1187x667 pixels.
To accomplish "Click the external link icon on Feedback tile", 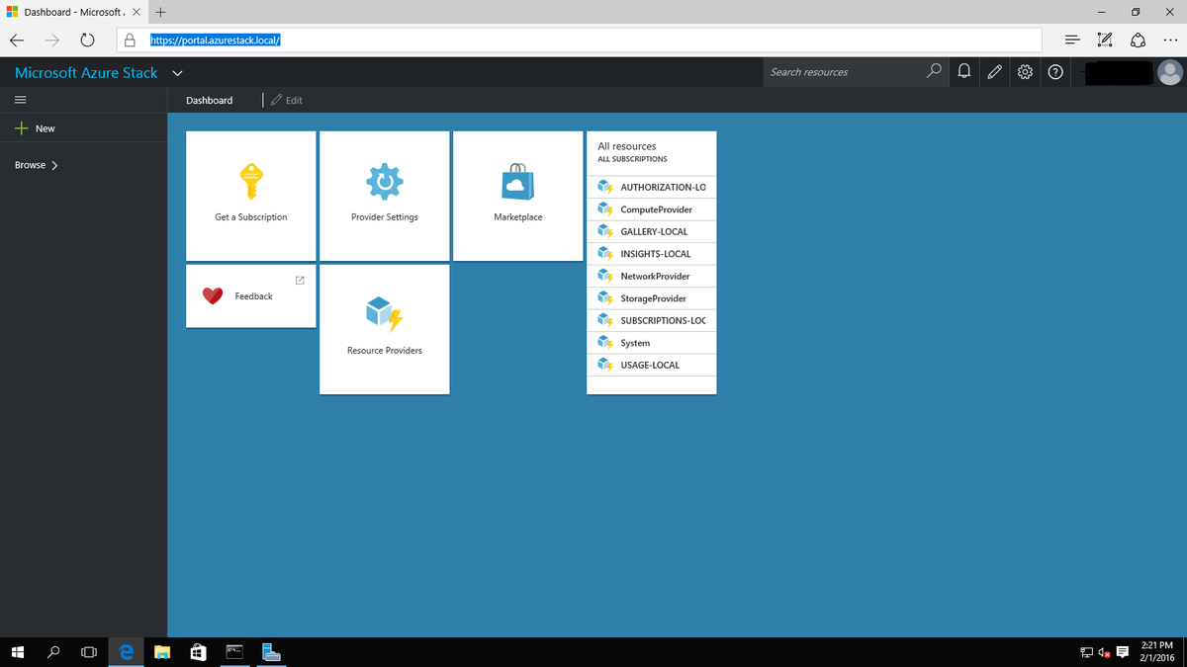I will click(300, 281).
